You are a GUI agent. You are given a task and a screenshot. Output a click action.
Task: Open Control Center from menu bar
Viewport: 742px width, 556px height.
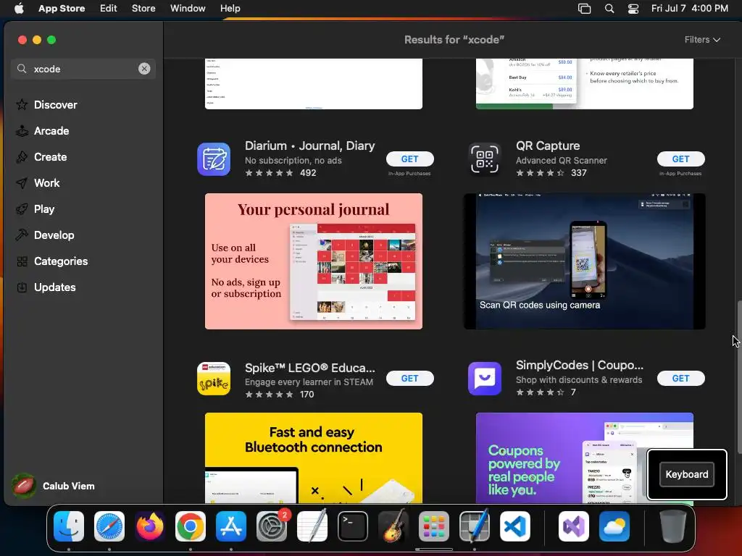pyautogui.click(x=633, y=9)
